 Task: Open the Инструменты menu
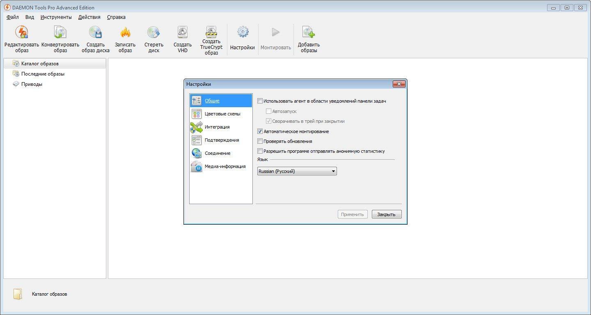coord(56,17)
